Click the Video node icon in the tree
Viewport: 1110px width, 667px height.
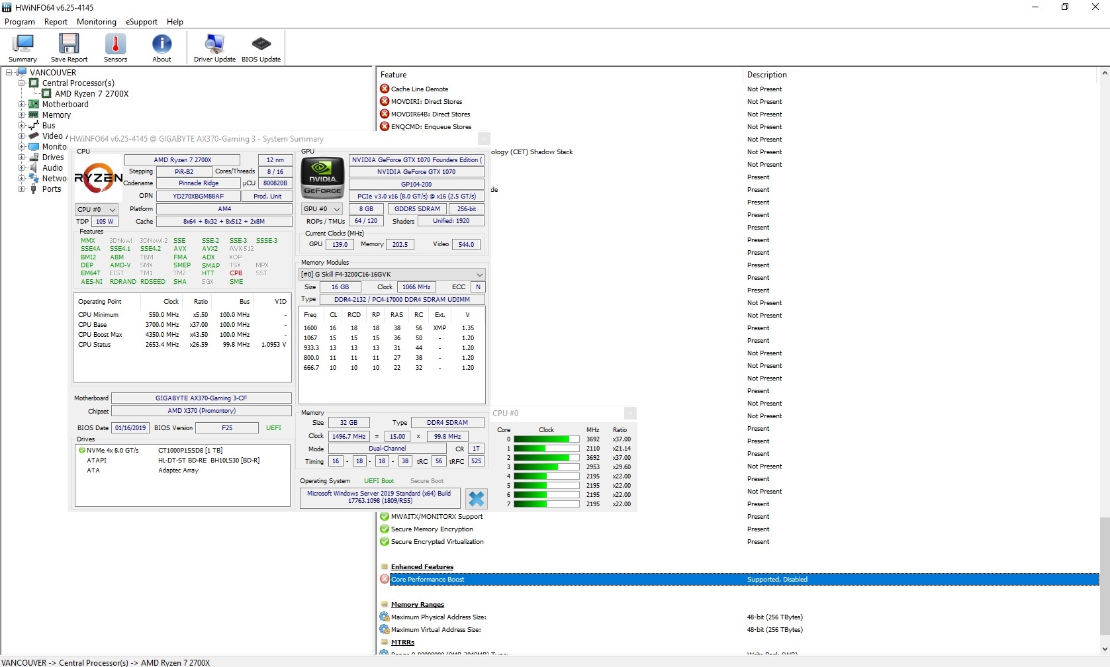34,136
